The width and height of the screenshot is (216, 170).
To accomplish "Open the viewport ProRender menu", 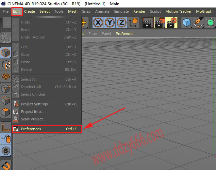I will (125, 34).
